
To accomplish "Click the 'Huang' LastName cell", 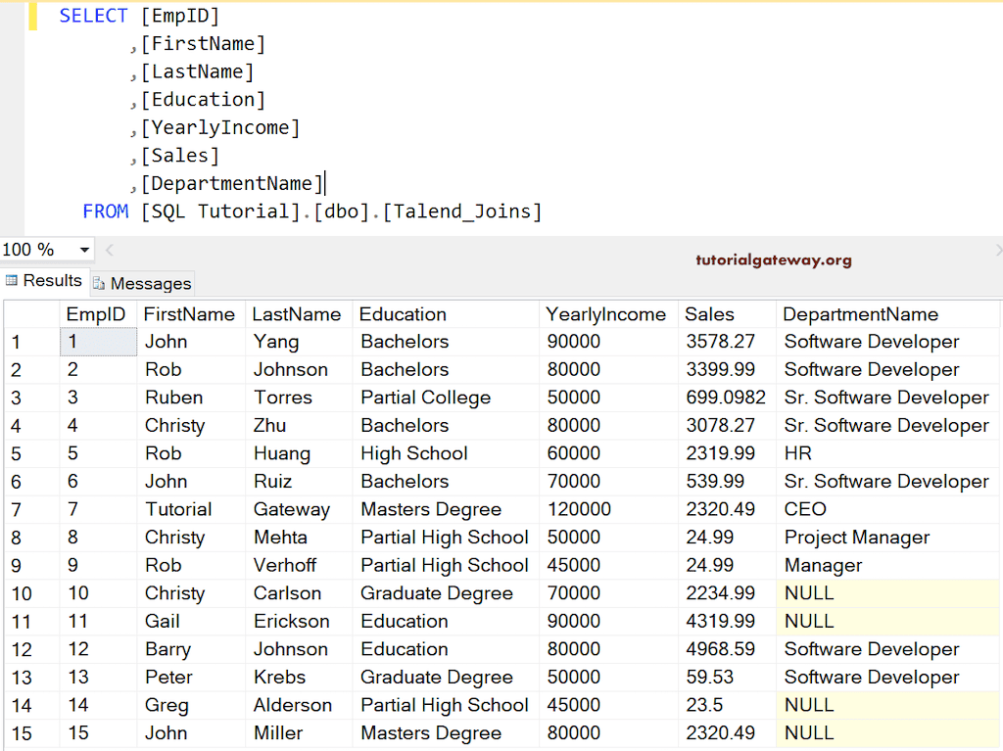I will click(x=299, y=453).
